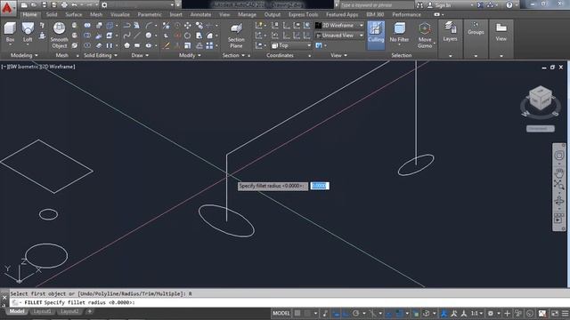Expand the Modeling panel

[x=24, y=55]
